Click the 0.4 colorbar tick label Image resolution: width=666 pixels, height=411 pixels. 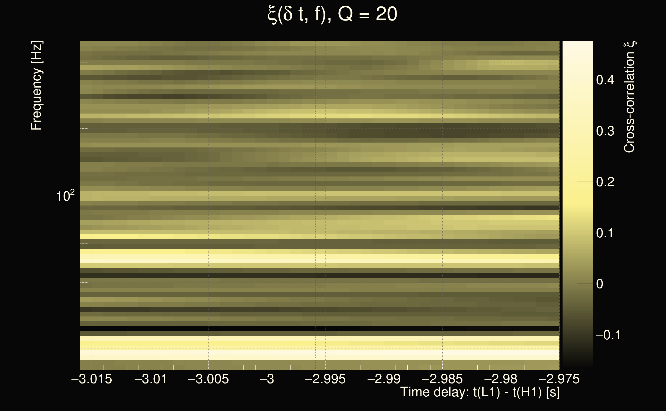(x=605, y=80)
